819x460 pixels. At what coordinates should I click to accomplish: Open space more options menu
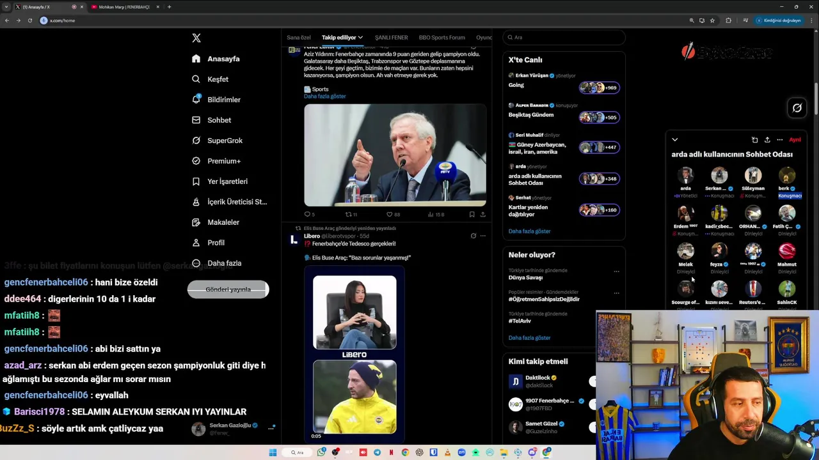click(779, 139)
